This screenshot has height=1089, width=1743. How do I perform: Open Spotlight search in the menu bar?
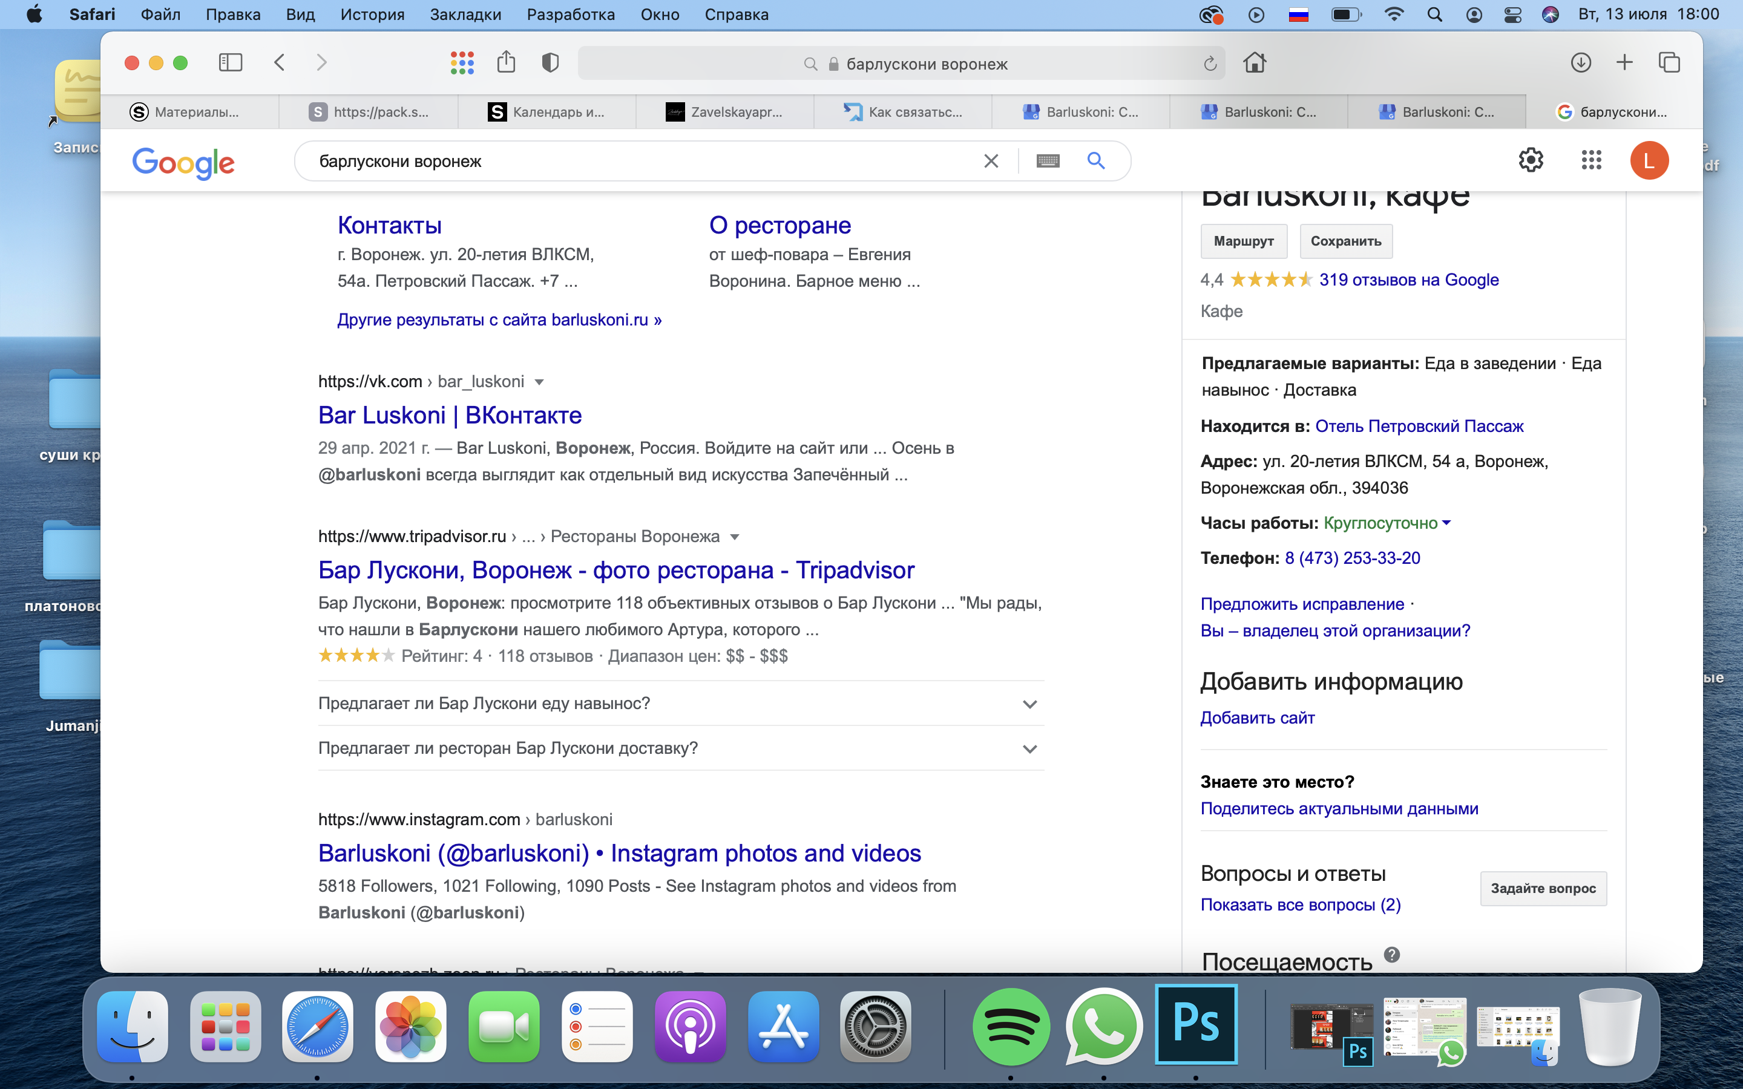coord(1434,15)
